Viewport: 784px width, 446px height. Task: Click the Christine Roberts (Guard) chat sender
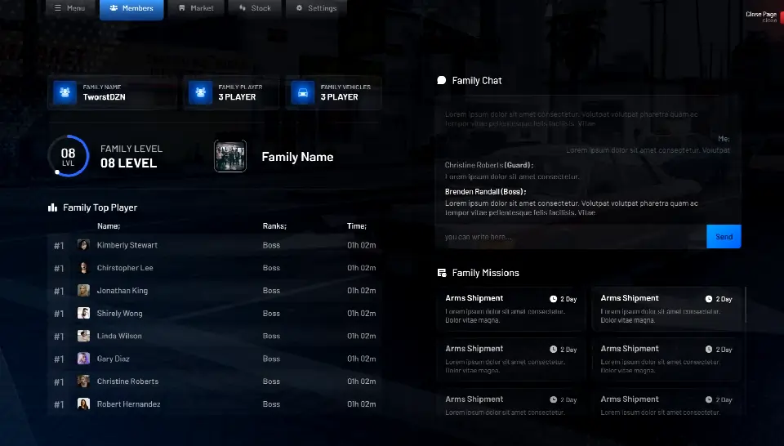pos(489,165)
